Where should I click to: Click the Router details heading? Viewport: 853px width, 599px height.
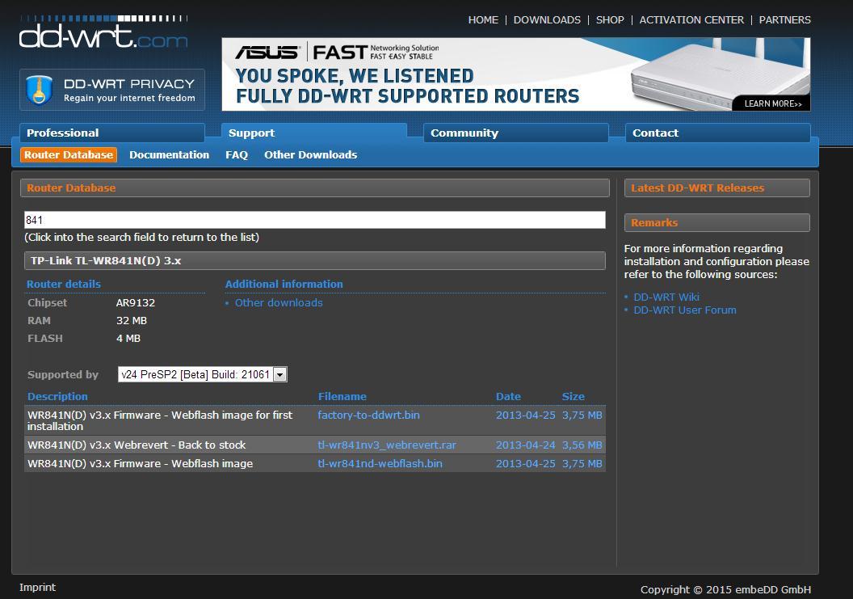64,284
